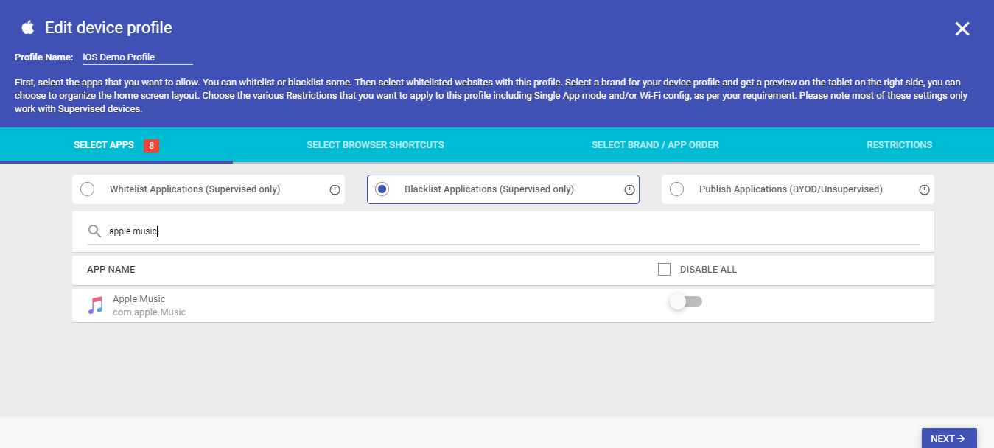994x448 pixels.
Task: Click the Profile Name input field
Action: (x=136, y=57)
